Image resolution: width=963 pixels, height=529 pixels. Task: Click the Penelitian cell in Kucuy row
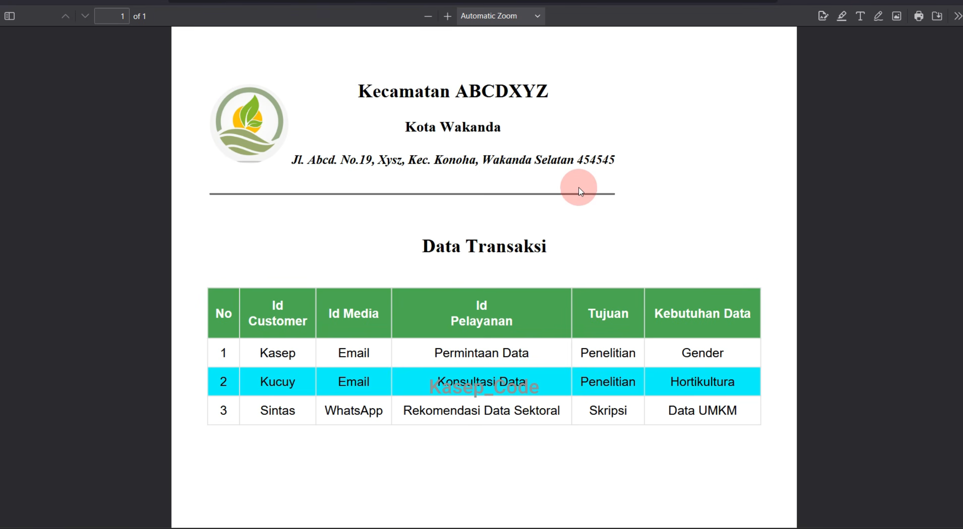[x=608, y=382]
